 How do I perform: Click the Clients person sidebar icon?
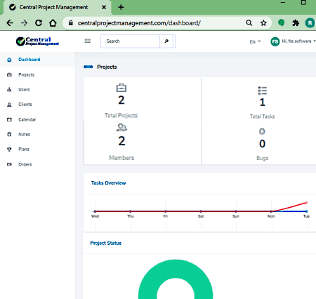tap(9, 105)
